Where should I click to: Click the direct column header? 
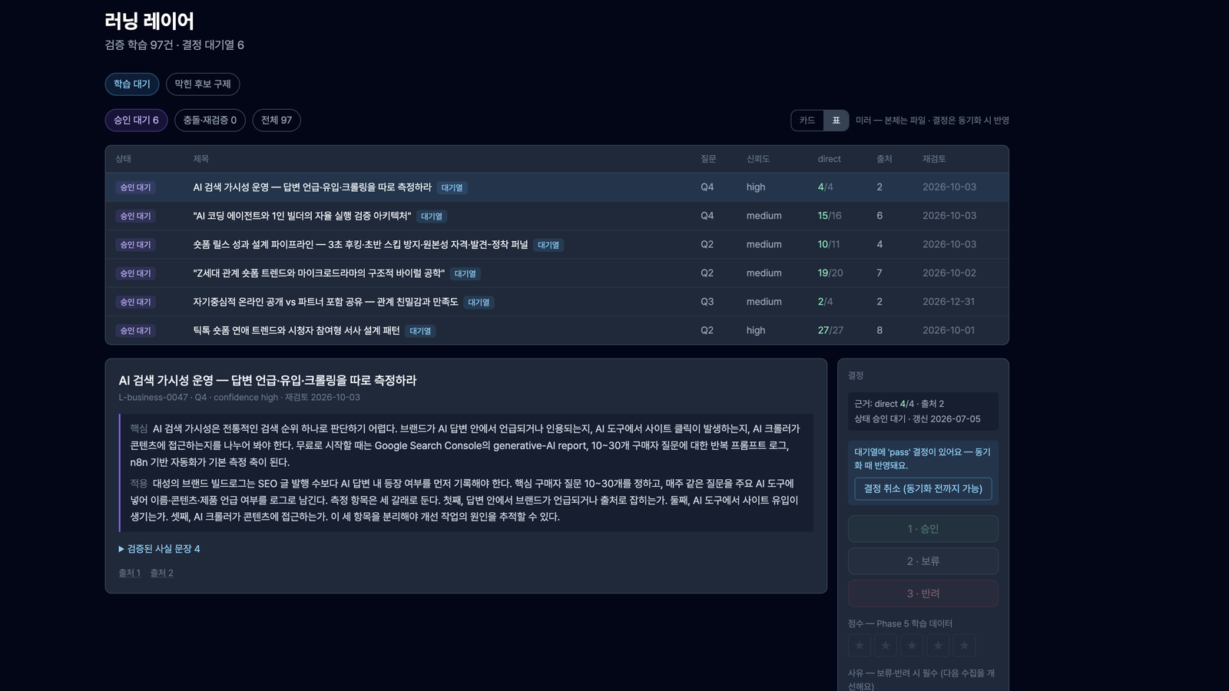[829, 159]
